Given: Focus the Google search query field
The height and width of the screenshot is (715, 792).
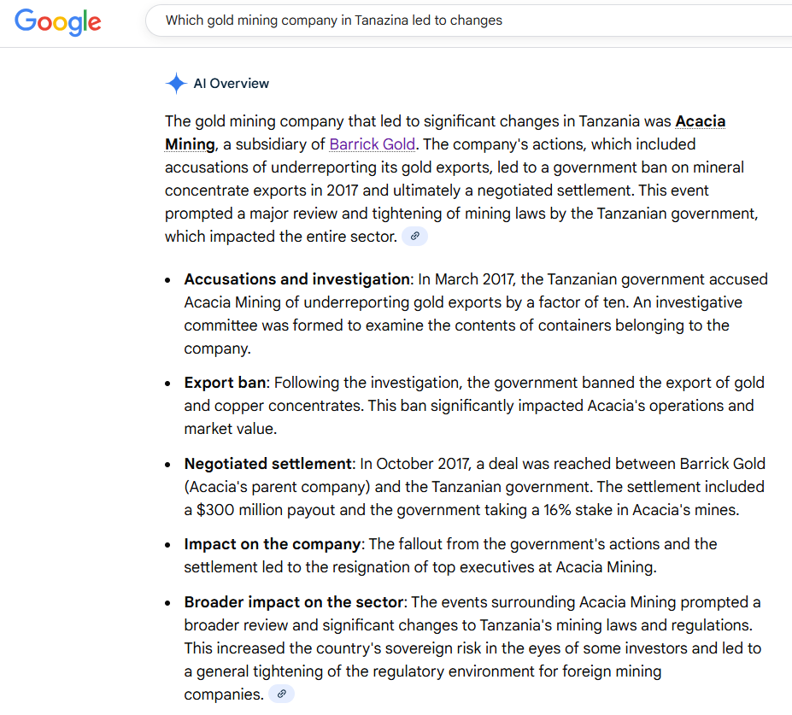Looking at the screenshot, I should [x=470, y=21].
